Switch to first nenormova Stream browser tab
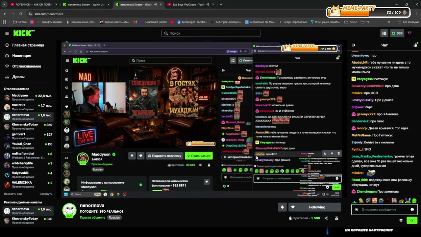The width and height of the screenshot is (421, 237). pyautogui.click(x=86, y=5)
